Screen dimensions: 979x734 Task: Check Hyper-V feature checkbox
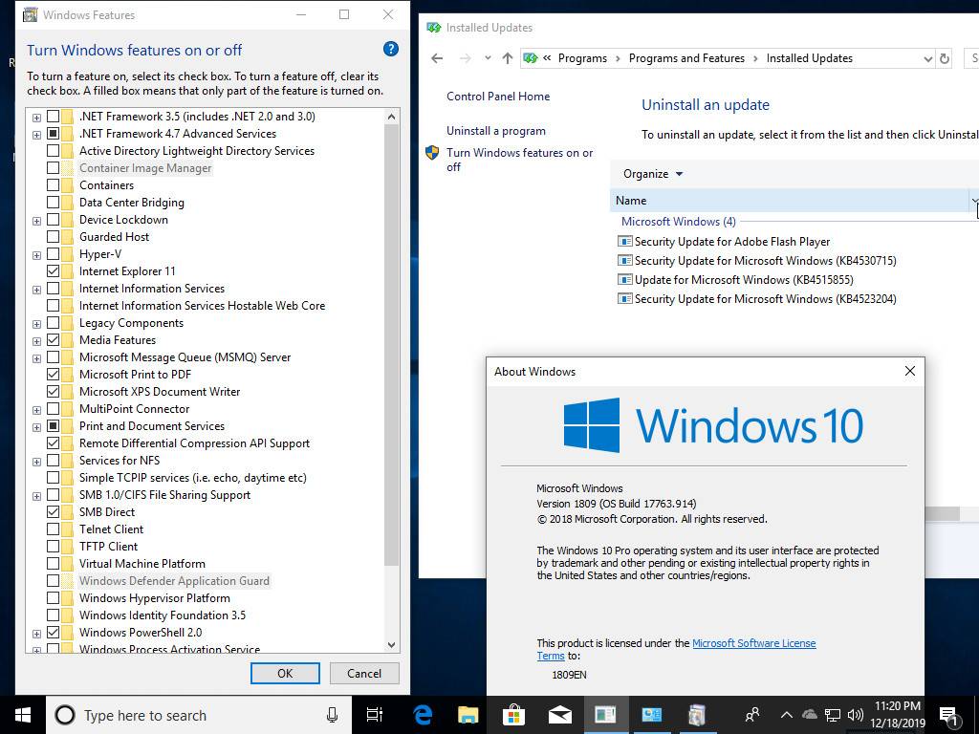coord(54,254)
